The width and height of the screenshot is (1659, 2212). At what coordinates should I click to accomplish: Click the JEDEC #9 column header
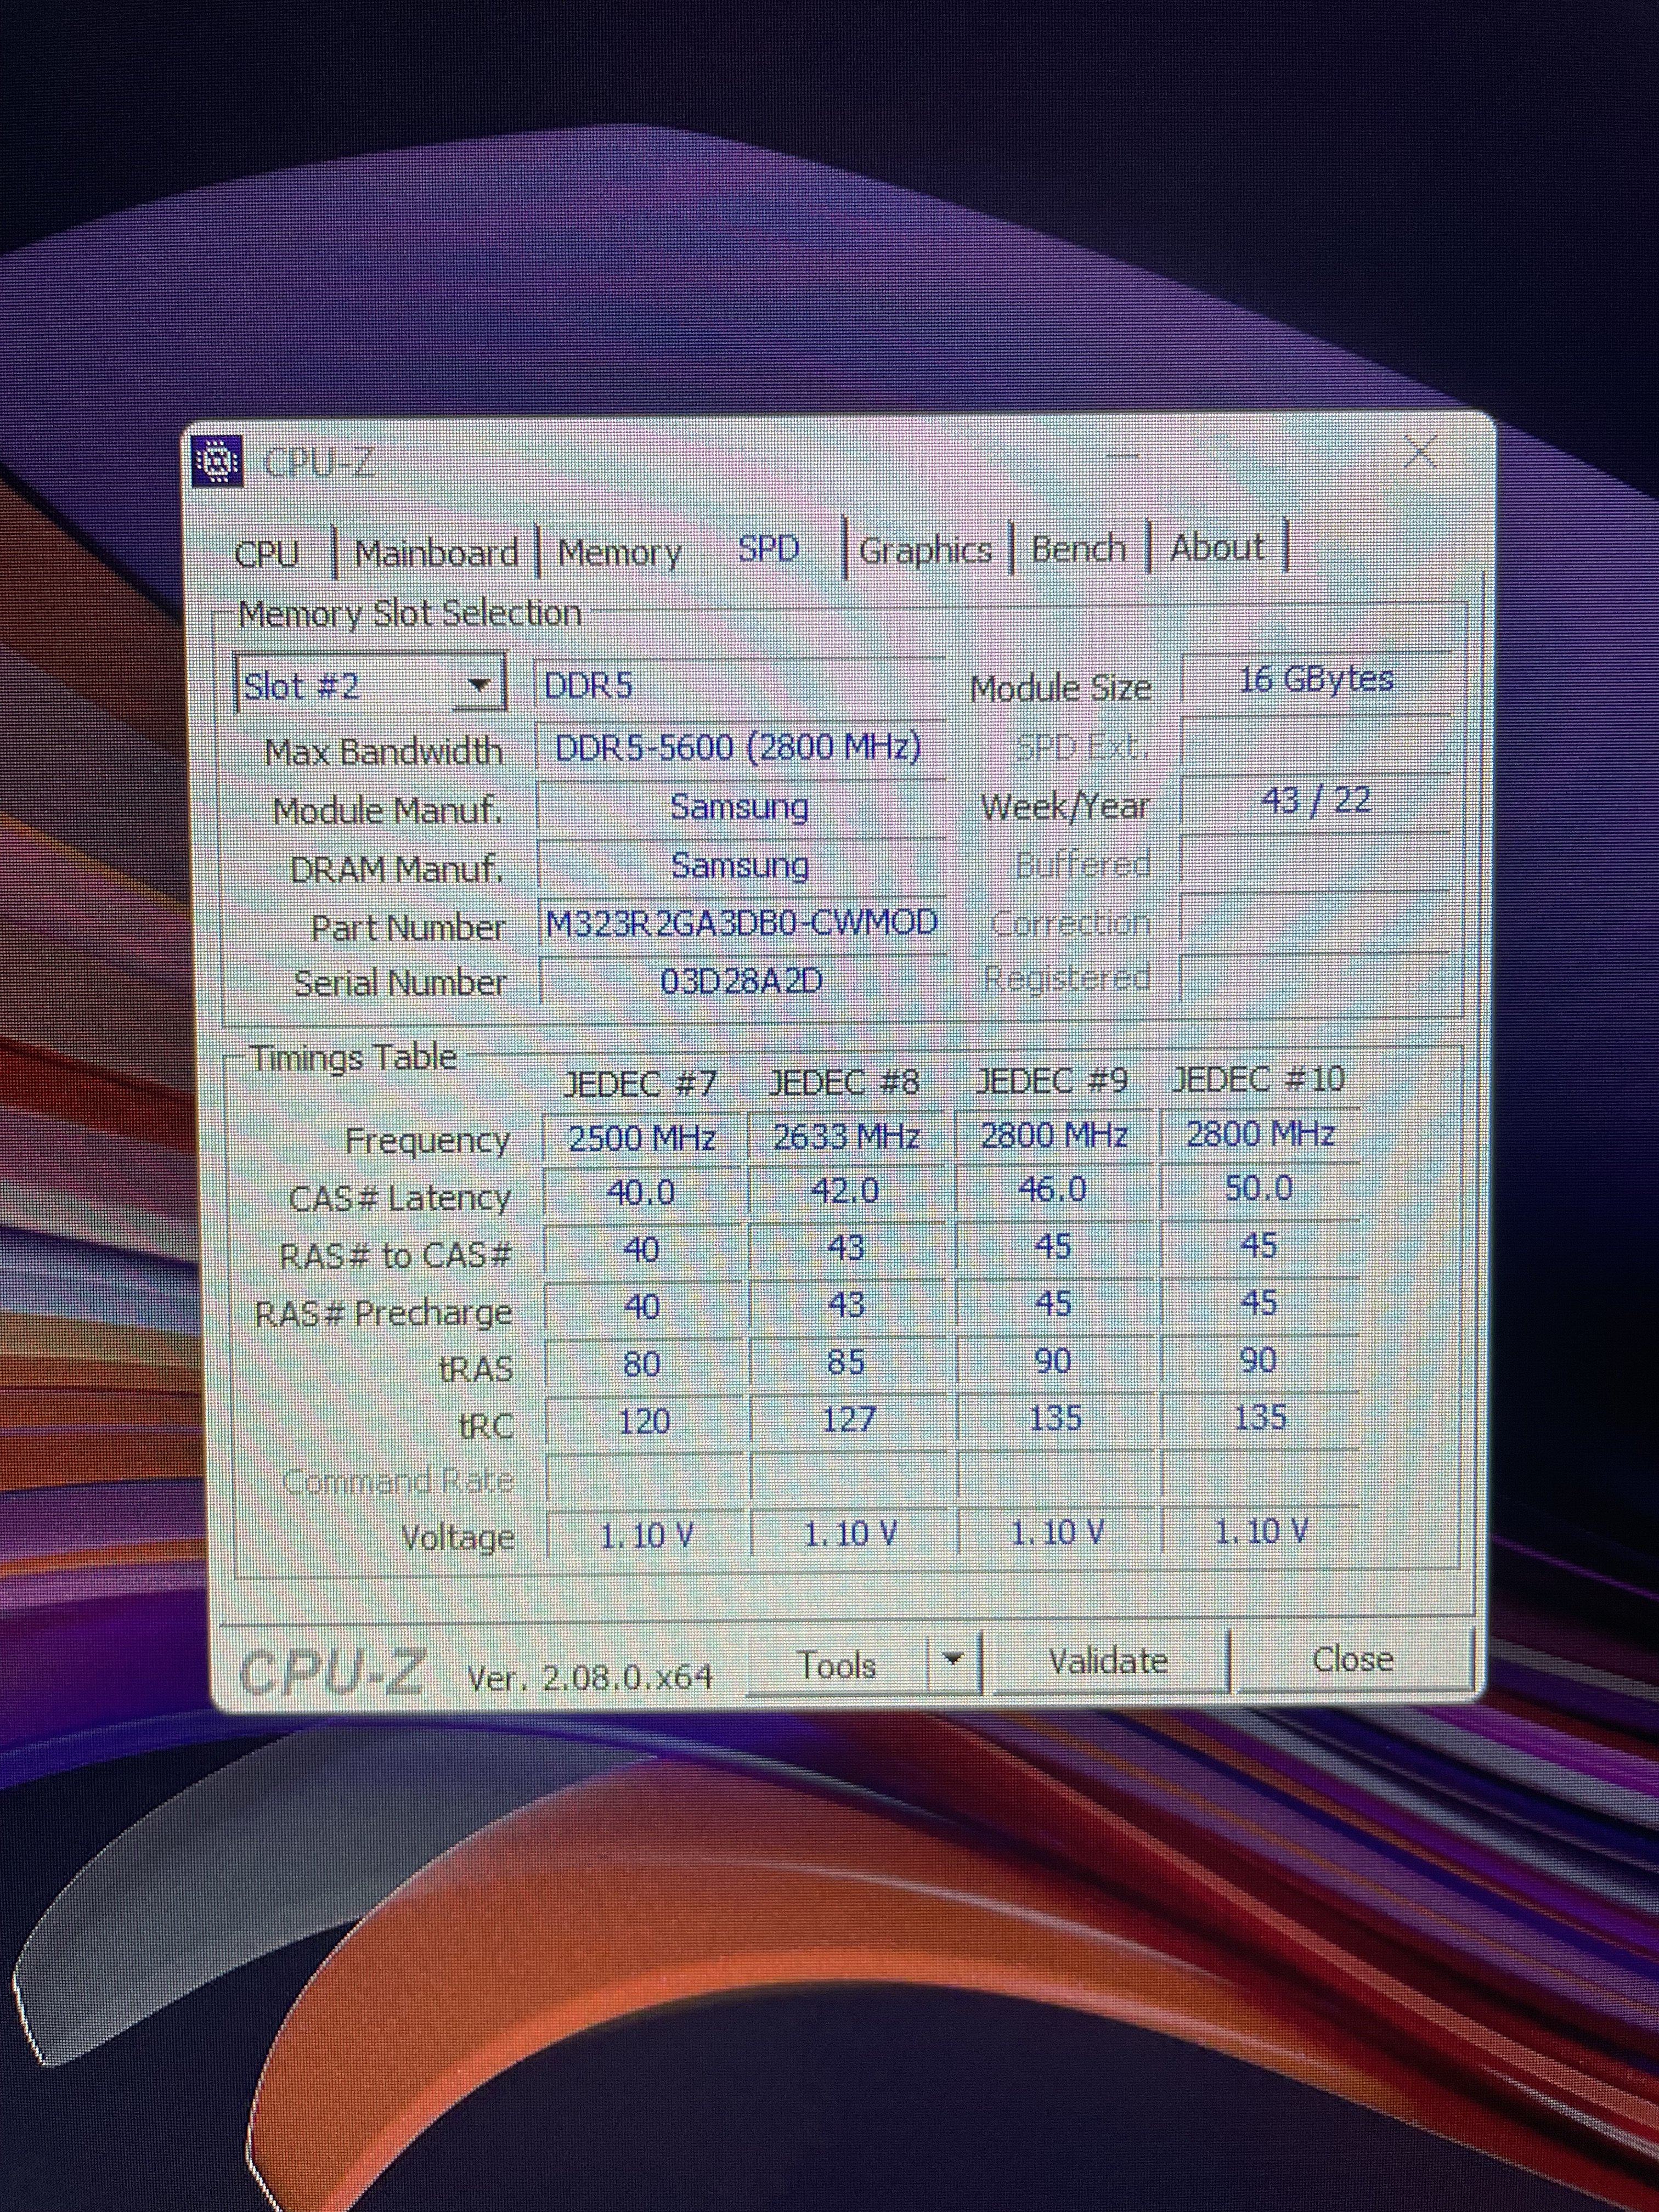click(1052, 1080)
